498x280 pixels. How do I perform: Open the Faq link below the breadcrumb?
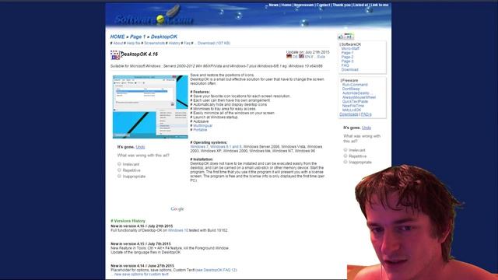click(x=187, y=44)
